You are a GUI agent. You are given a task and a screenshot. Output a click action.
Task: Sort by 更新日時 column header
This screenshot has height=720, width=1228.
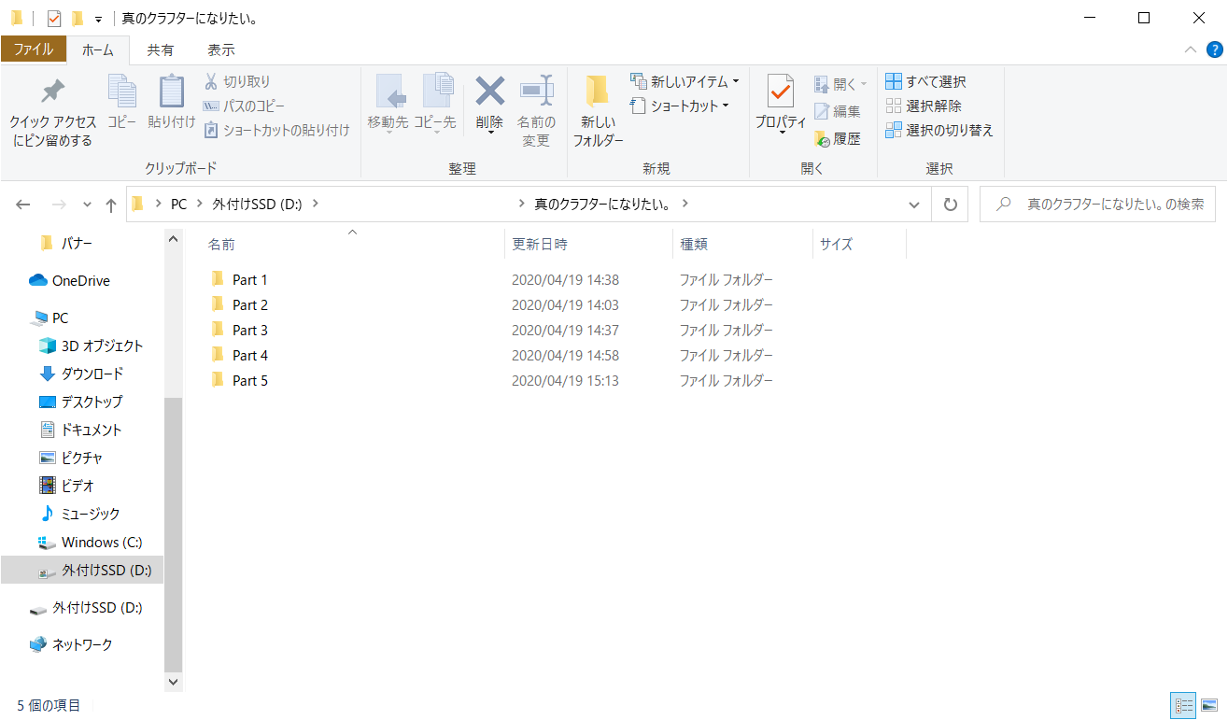click(x=540, y=245)
